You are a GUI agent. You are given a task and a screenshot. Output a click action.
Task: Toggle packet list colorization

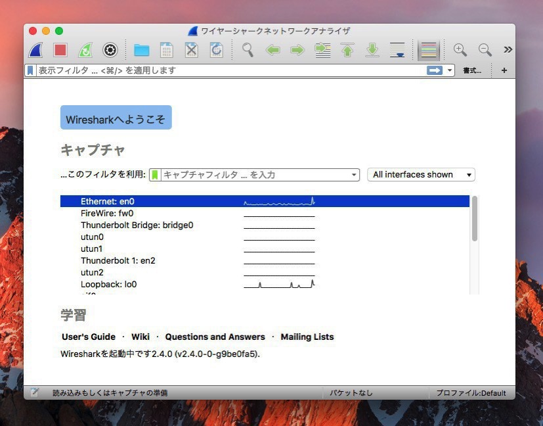428,50
